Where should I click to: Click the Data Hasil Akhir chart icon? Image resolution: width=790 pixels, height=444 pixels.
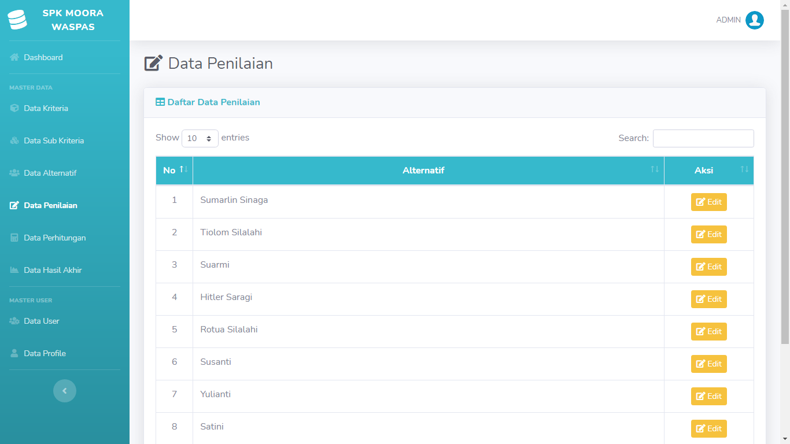pyautogui.click(x=14, y=270)
